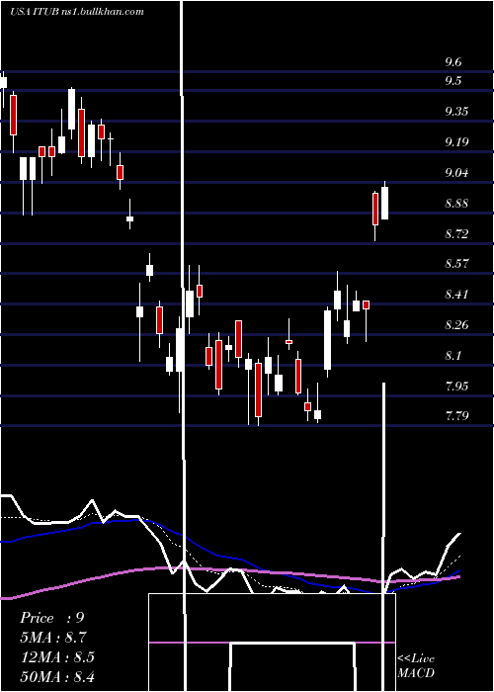Click the 8.72 price axis label

[x=456, y=233]
